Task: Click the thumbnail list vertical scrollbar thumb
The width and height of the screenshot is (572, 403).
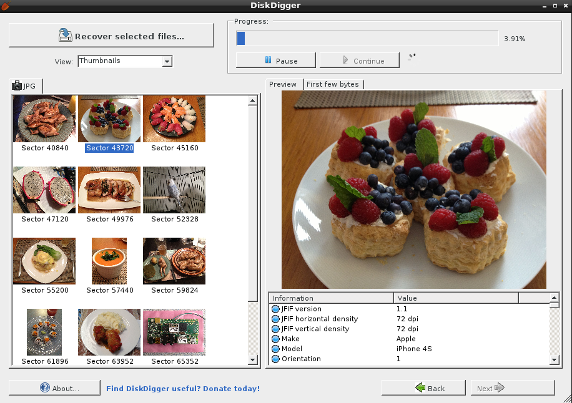Action: [x=253, y=203]
